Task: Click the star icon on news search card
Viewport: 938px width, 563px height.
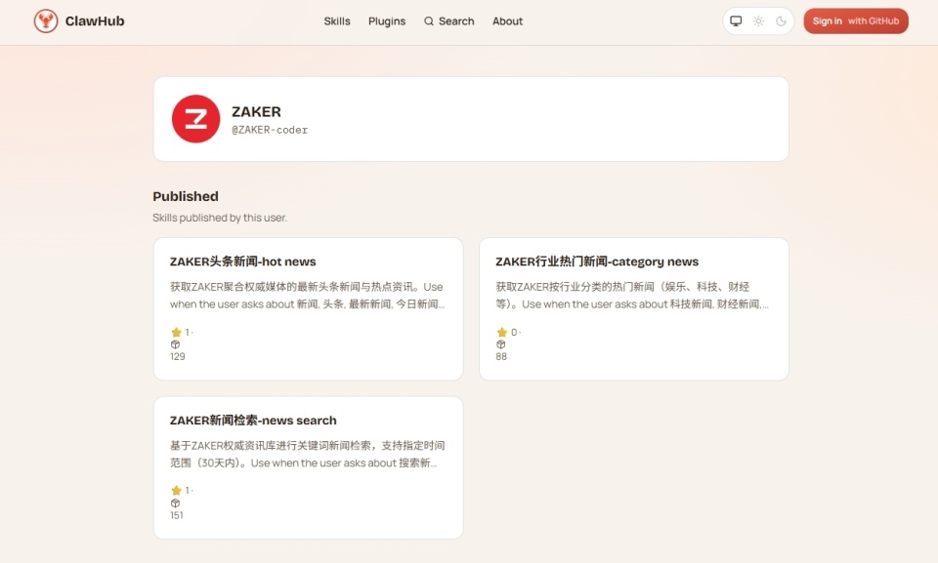Action: tap(175, 490)
